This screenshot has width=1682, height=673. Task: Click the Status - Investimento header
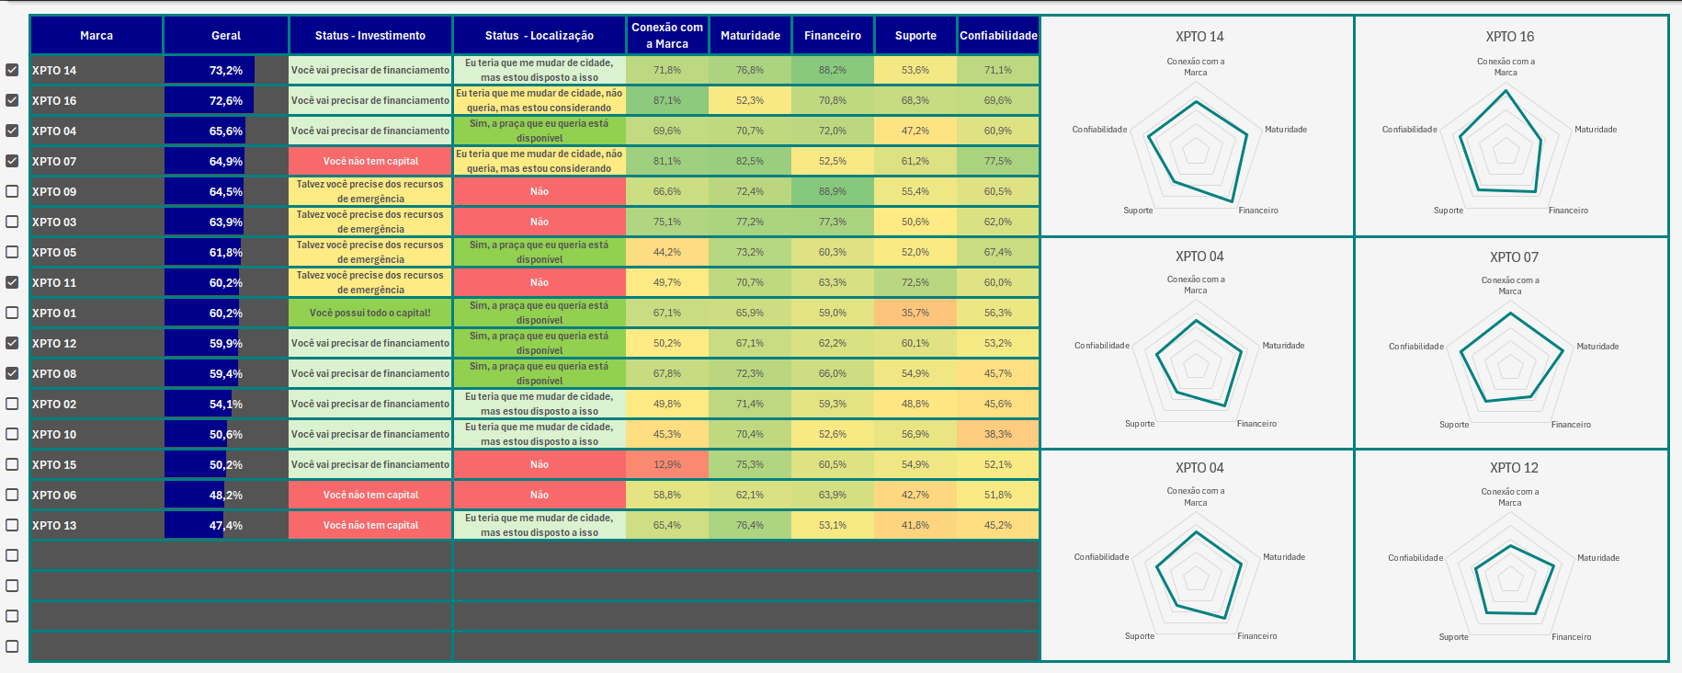pyautogui.click(x=370, y=36)
